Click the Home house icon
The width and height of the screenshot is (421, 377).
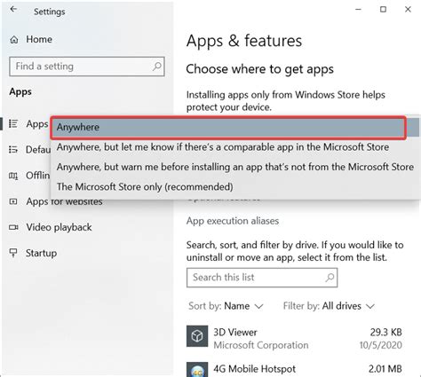point(14,40)
